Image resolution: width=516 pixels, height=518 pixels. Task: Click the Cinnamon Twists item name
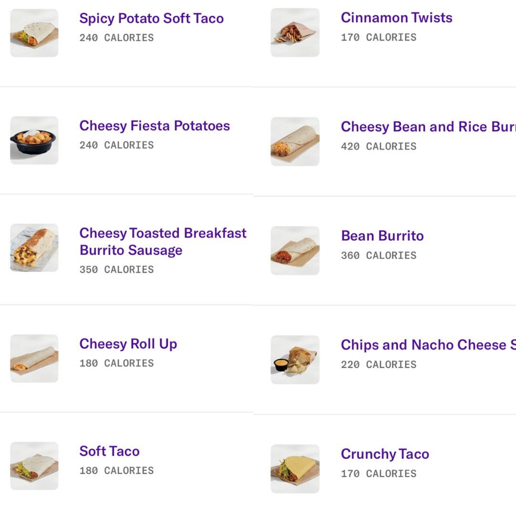396,18
